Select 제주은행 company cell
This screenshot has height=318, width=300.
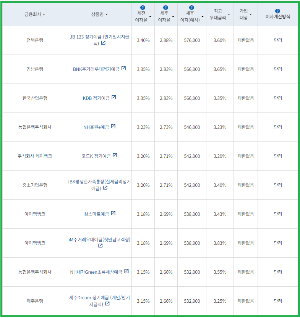[35, 301]
